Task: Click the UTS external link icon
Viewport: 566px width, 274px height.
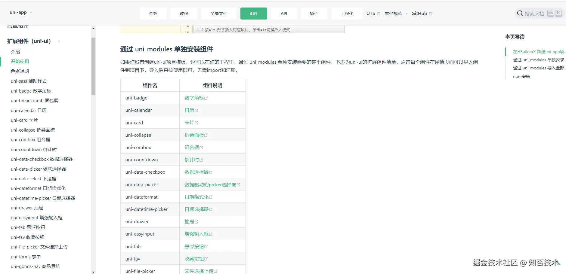Action: point(379,14)
